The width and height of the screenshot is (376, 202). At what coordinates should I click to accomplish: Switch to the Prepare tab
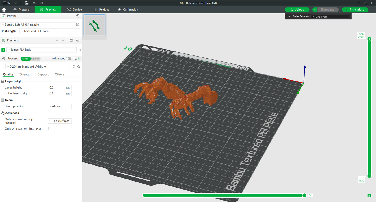coord(21,10)
